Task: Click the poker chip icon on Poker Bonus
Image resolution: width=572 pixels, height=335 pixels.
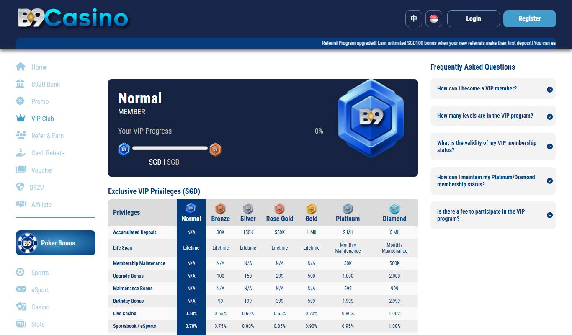Action: pyautogui.click(x=28, y=243)
